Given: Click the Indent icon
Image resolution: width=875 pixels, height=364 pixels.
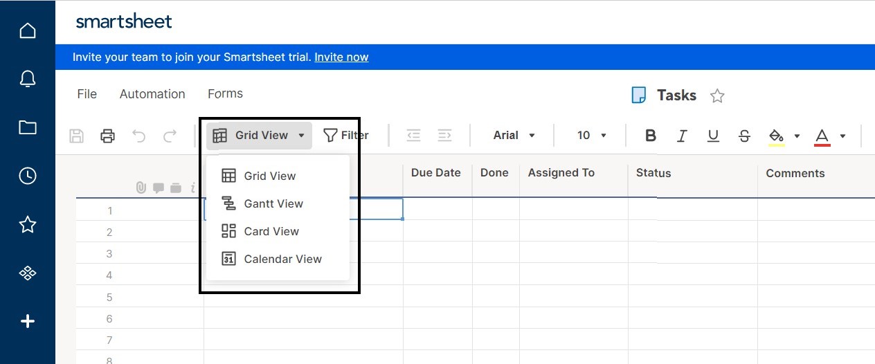Looking at the screenshot, I should point(444,136).
